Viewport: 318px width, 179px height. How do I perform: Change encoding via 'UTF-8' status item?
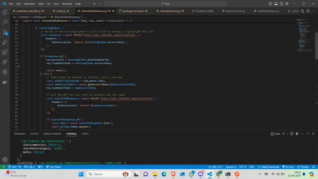(x=243, y=167)
